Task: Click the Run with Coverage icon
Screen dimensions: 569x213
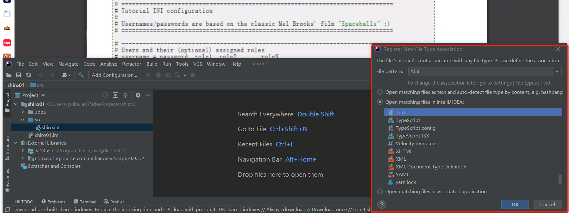Action: (x=168, y=75)
